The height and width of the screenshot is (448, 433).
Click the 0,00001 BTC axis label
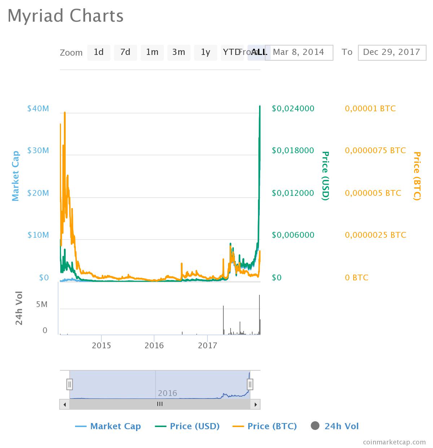[x=370, y=108]
